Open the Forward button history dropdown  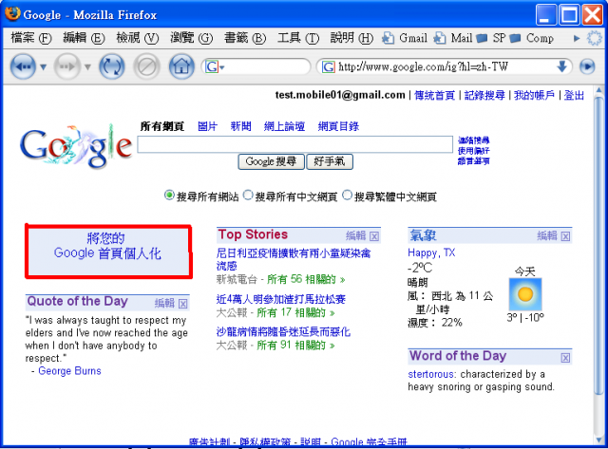(87, 67)
